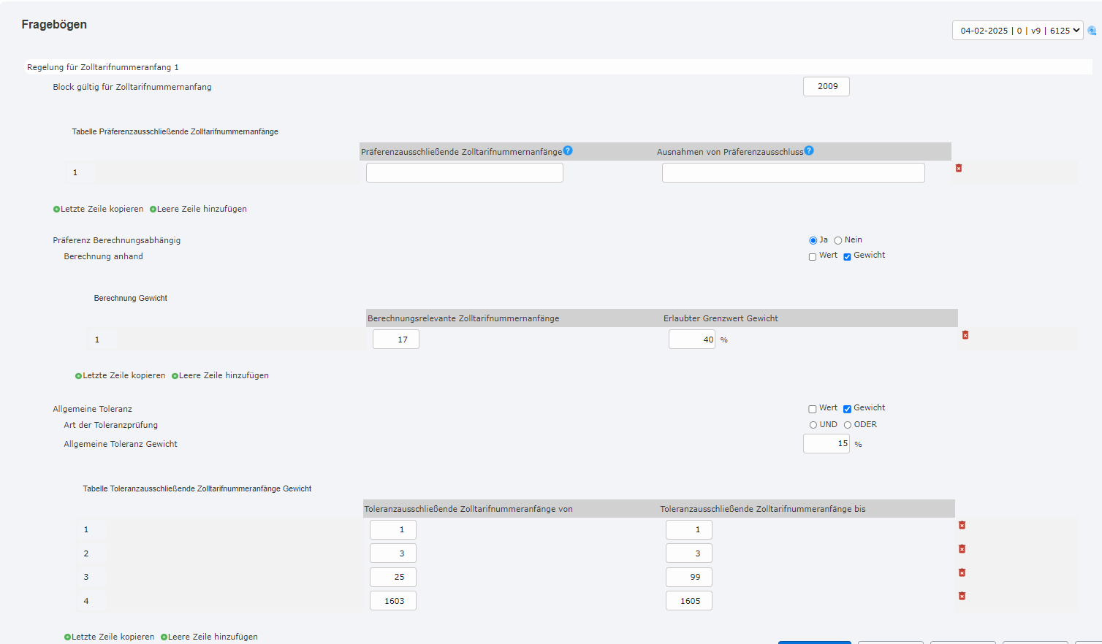
Task: Click Erlaubter Grenzwert Gewicht field showing 40
Action: (691, 340)
